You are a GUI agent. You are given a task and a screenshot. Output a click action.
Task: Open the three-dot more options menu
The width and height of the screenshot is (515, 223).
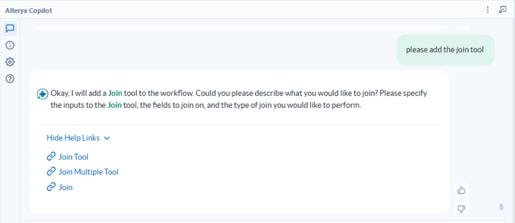click(488, 10)
